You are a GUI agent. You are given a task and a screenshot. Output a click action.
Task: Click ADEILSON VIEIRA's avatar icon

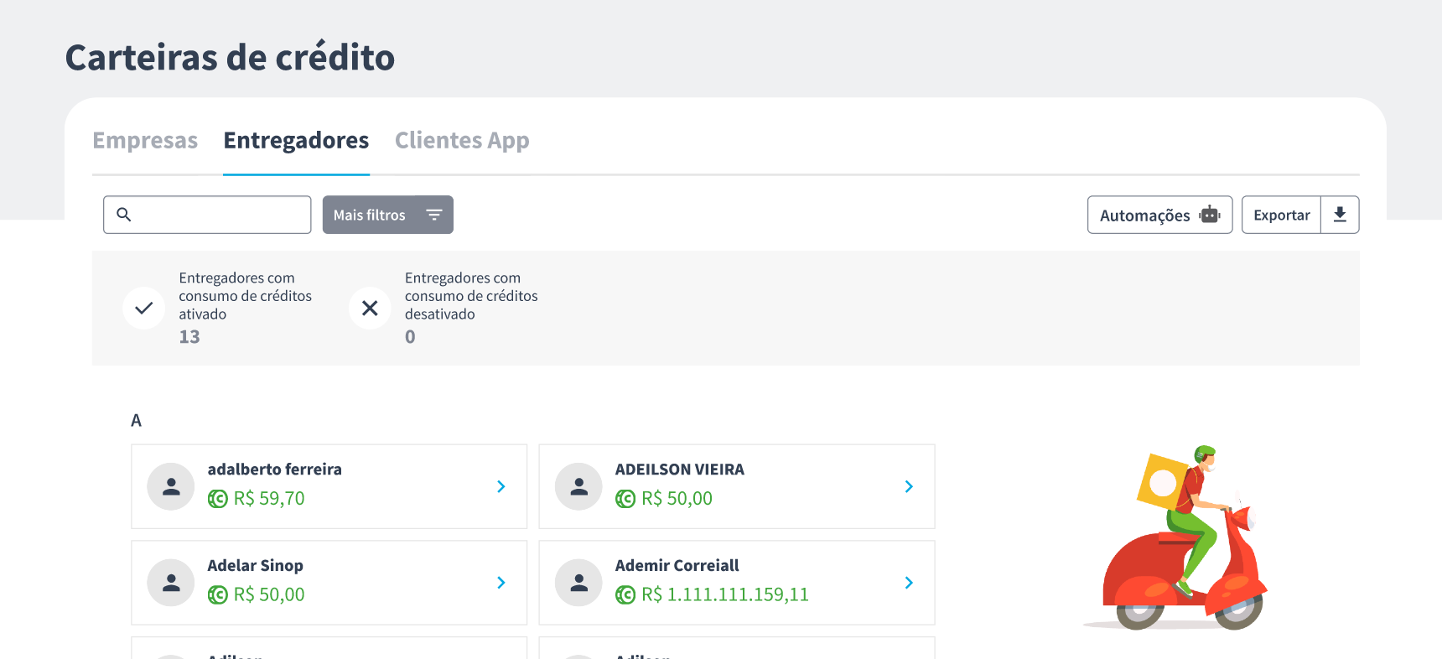coord(578,486)
